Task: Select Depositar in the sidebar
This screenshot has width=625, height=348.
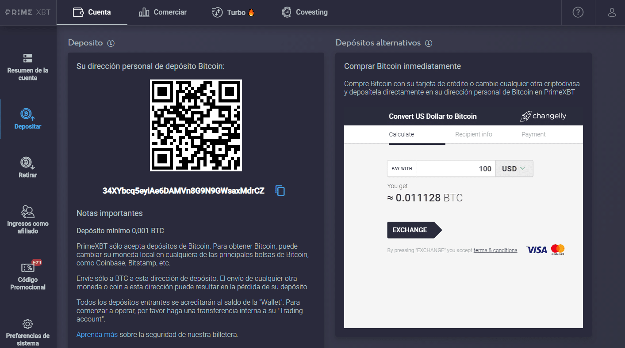Action: [28, 119]
